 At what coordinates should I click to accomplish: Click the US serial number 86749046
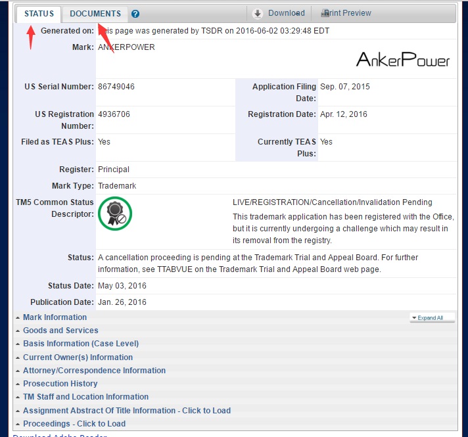116,87
